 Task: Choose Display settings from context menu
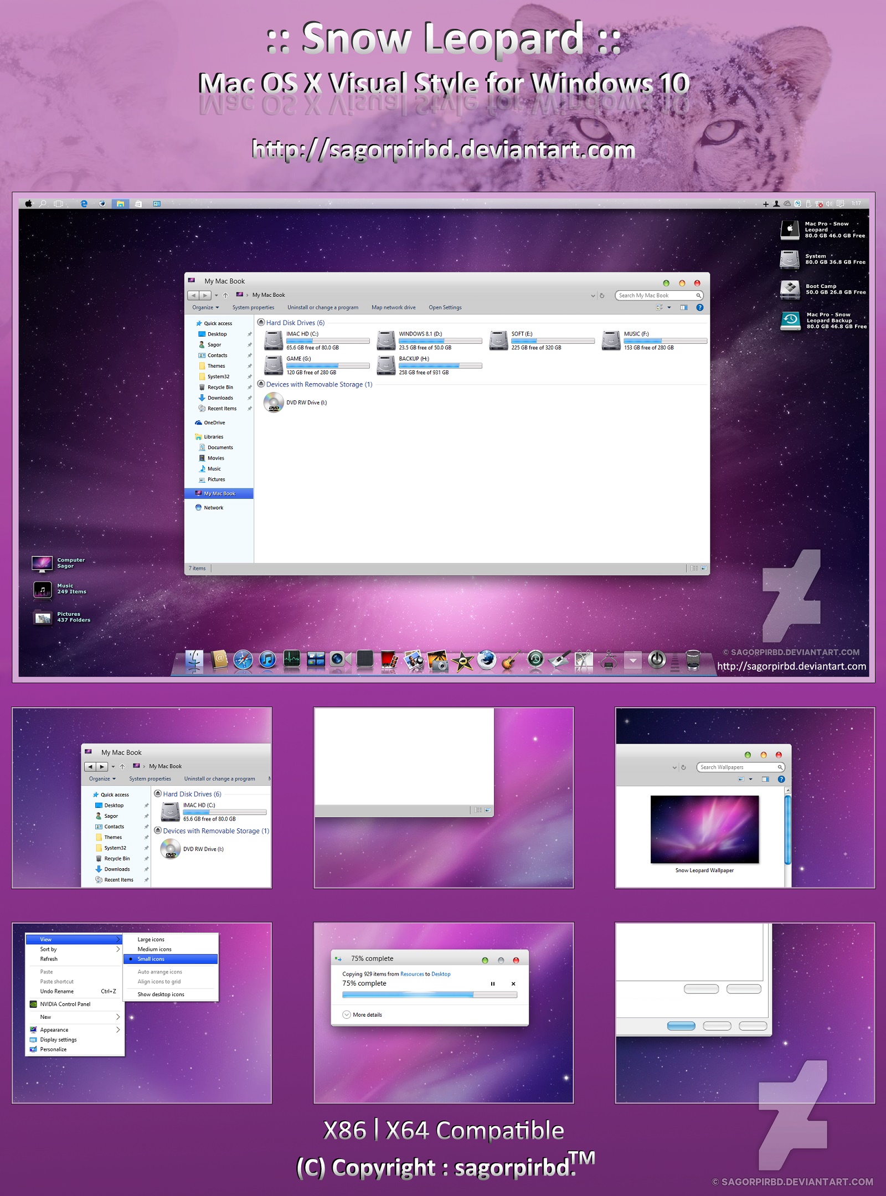(x=75, y=1039)
